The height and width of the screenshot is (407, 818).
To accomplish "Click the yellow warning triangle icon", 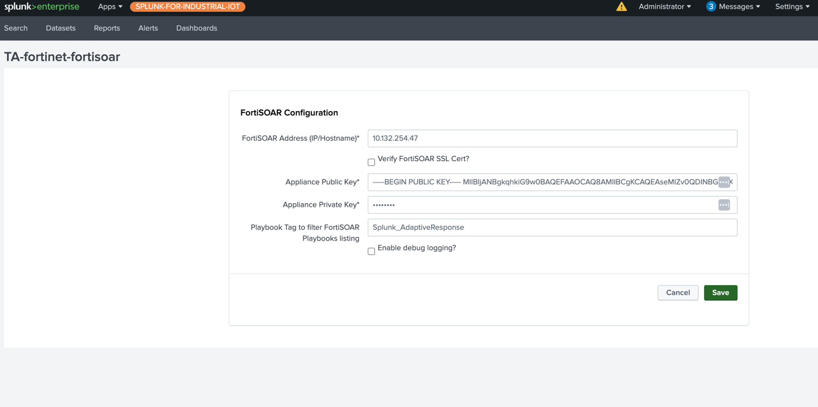I will (621, 7).
